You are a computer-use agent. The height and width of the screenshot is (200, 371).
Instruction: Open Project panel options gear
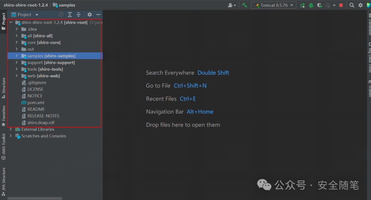pyautogui.click(x=89, y=15)
